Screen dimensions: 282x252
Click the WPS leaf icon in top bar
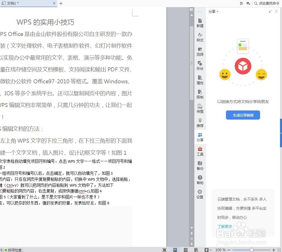coord(241,3)
